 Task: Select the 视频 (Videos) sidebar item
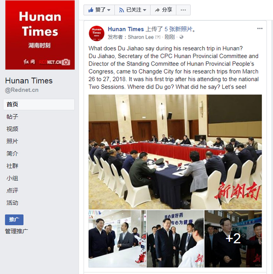coord(12,129)
